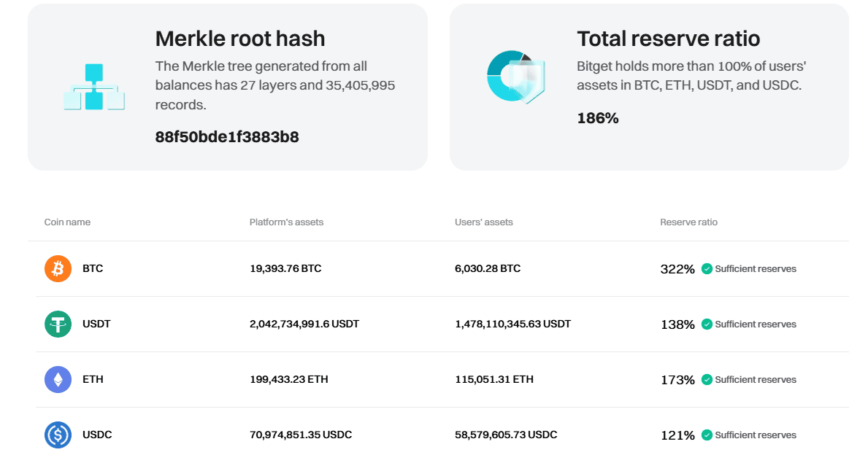
Task: Click the BTC 322% reserve ratio
Action: [677, 269]
